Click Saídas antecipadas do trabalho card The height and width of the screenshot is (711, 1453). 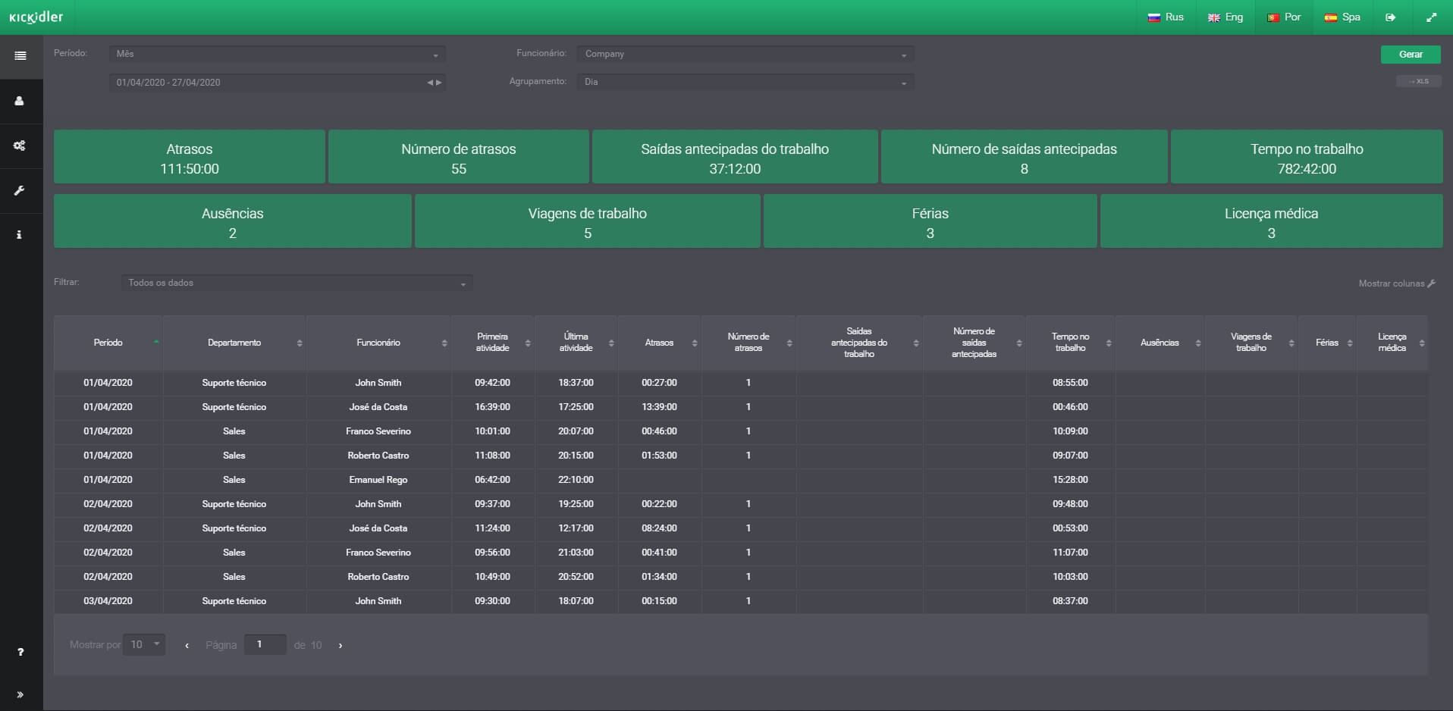coord(735,157)
